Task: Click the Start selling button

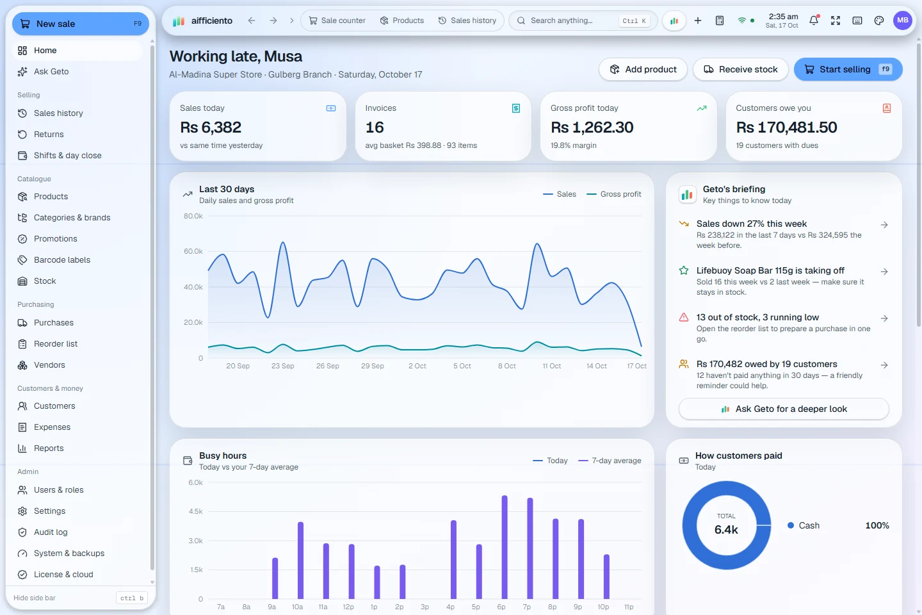Action: point(848,69)
